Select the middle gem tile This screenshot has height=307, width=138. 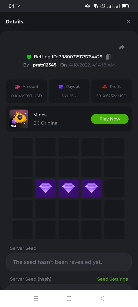(x=68, y=188)
